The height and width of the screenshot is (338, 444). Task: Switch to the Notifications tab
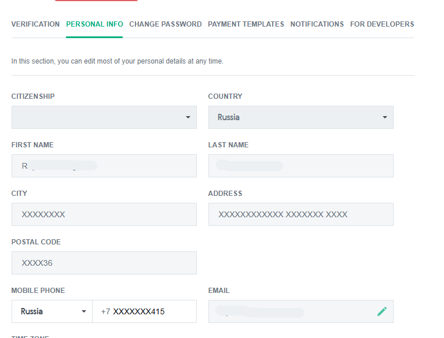click(317, 24)
